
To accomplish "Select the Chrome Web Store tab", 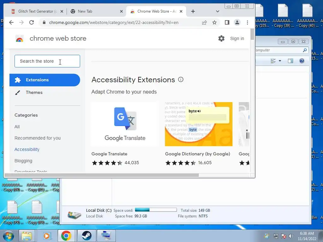I will coord(156,11).
